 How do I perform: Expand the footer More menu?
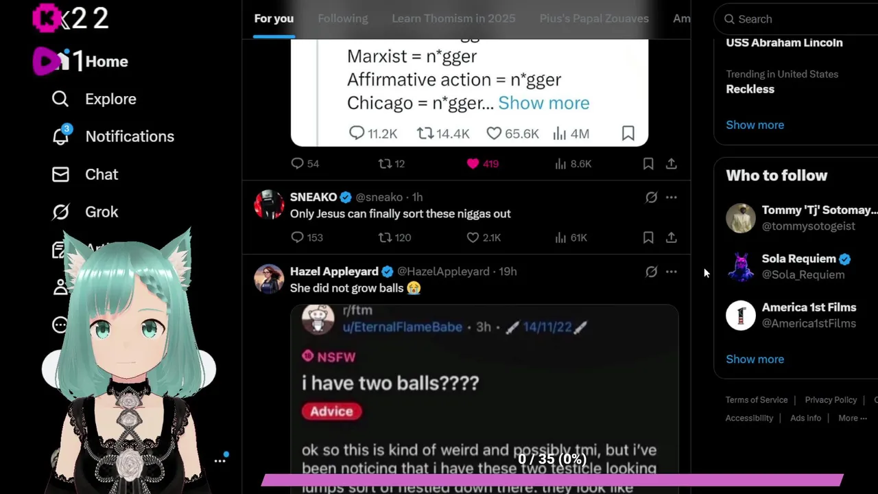[853, 418]
